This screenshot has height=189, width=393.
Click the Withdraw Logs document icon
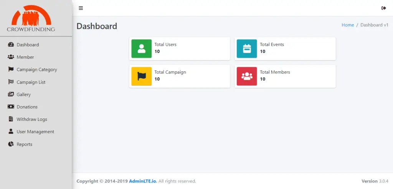click(x=11, y=119)
